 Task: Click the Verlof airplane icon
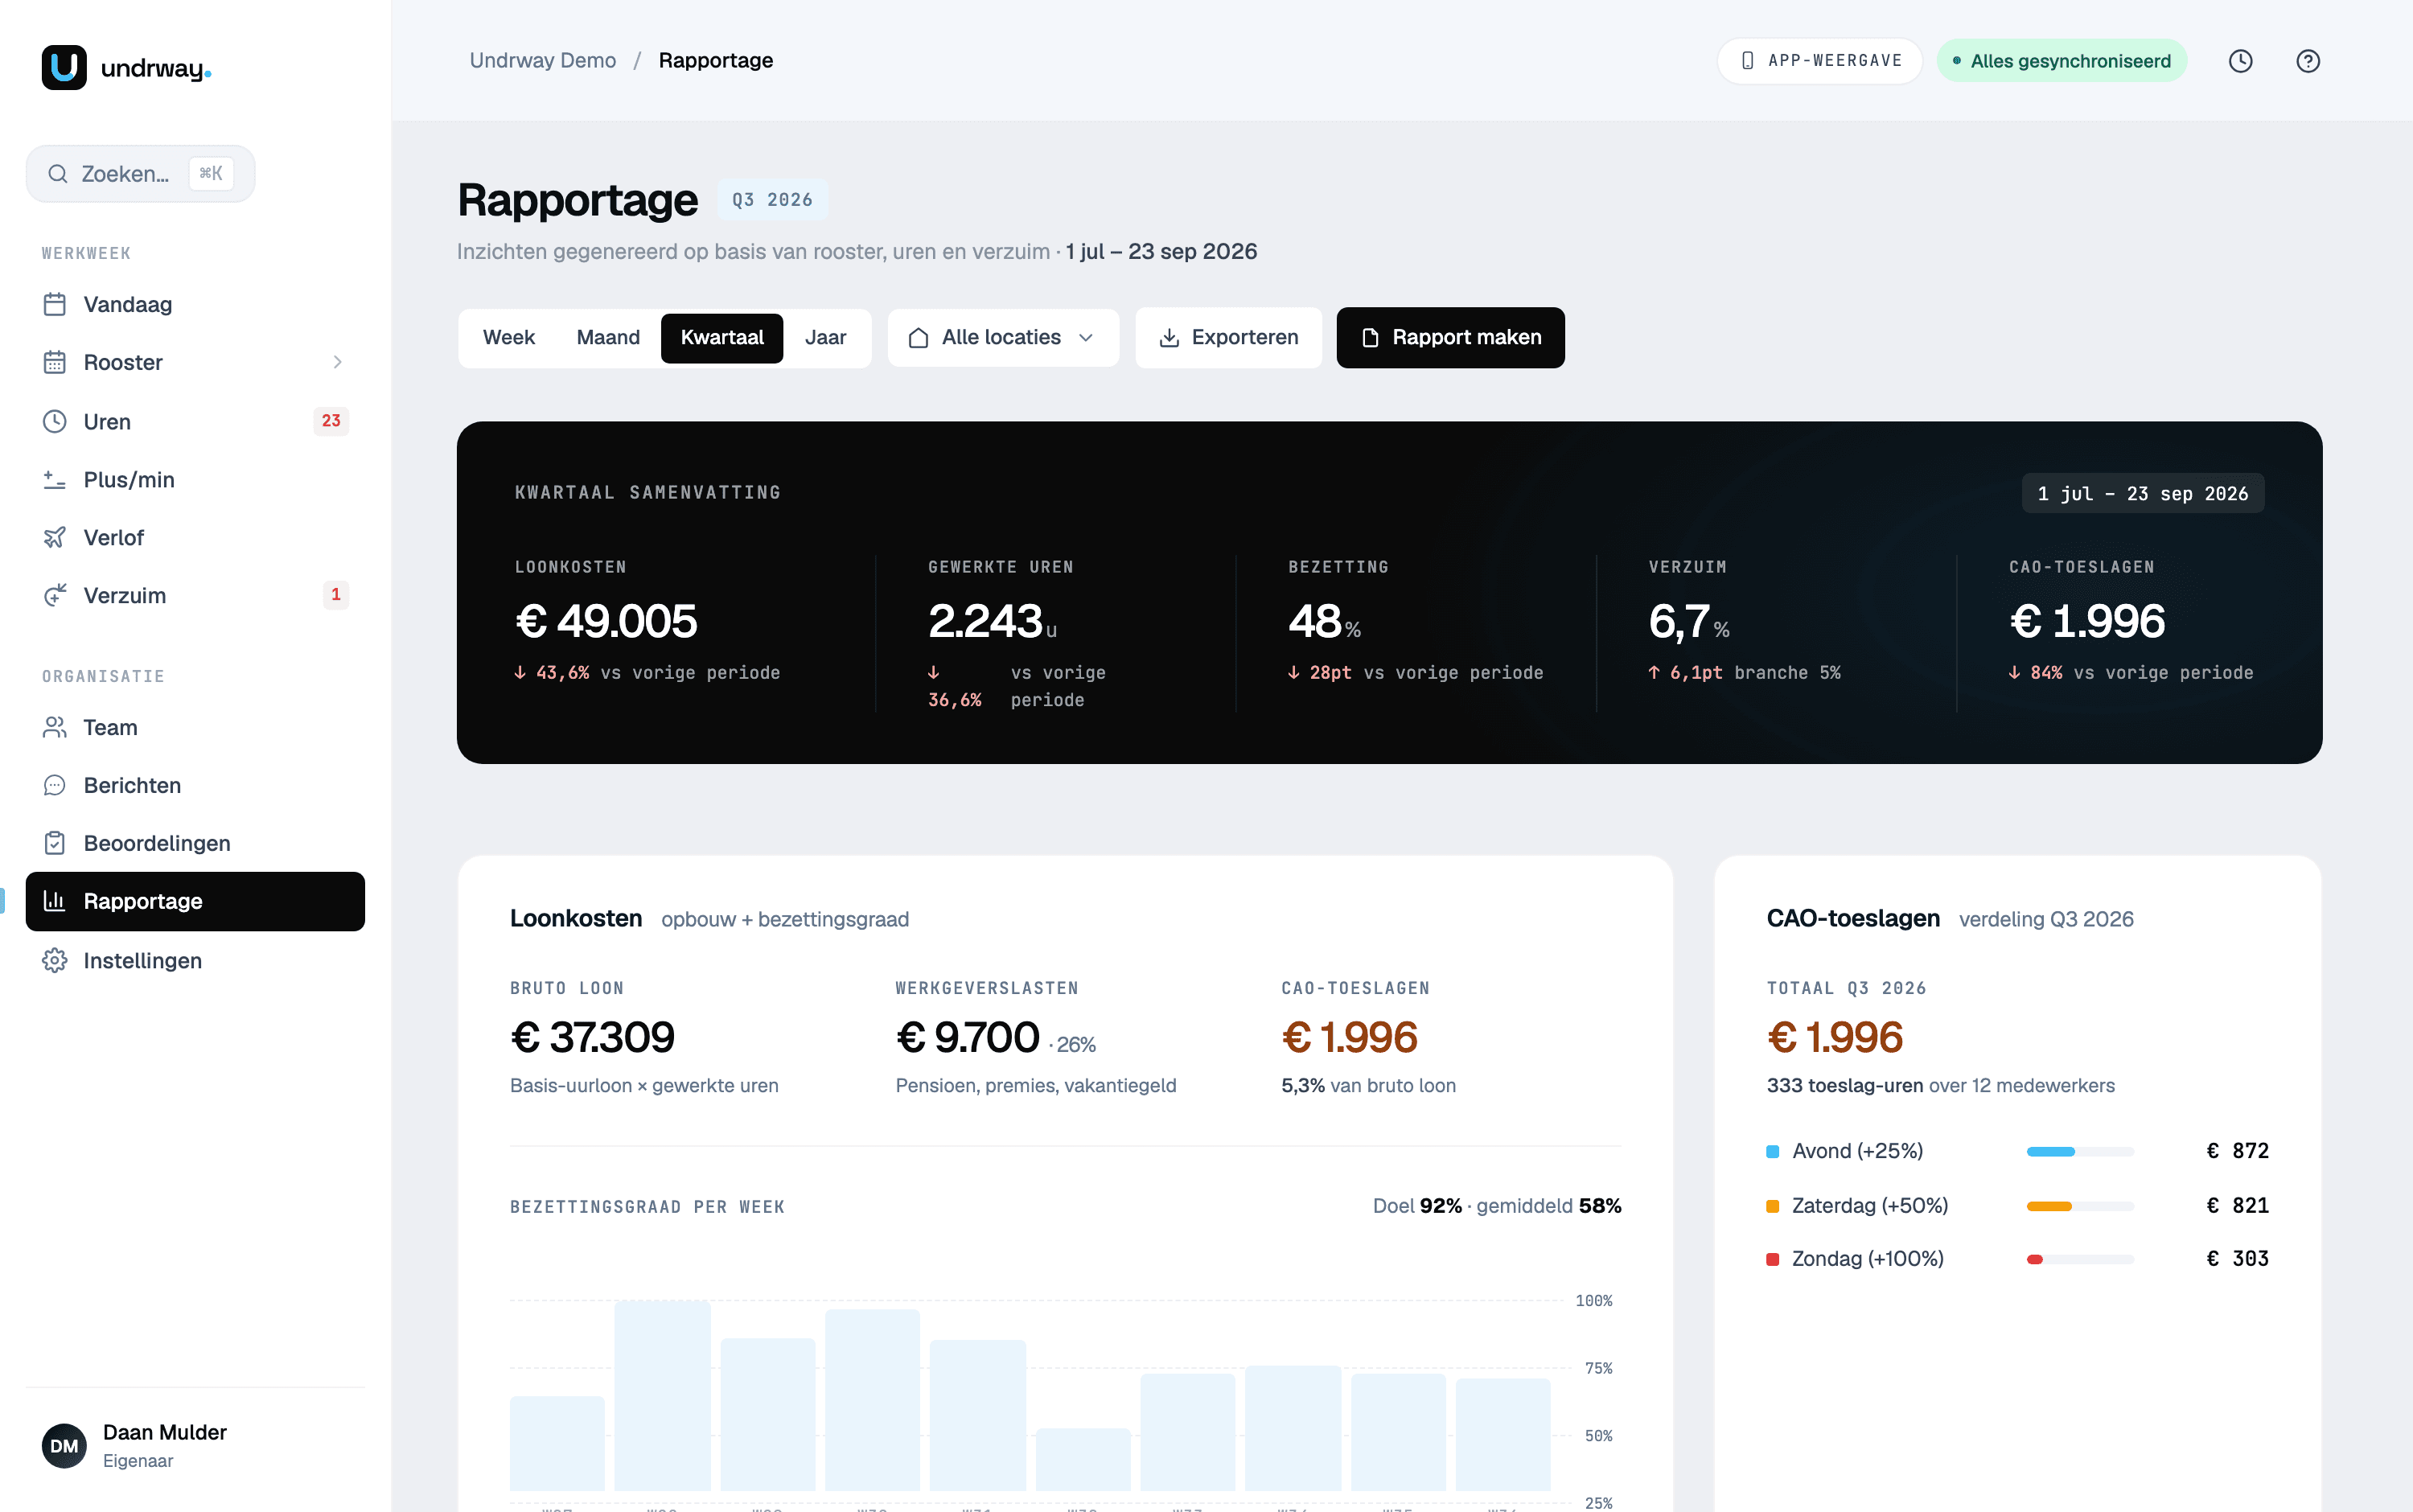[55, 537]
